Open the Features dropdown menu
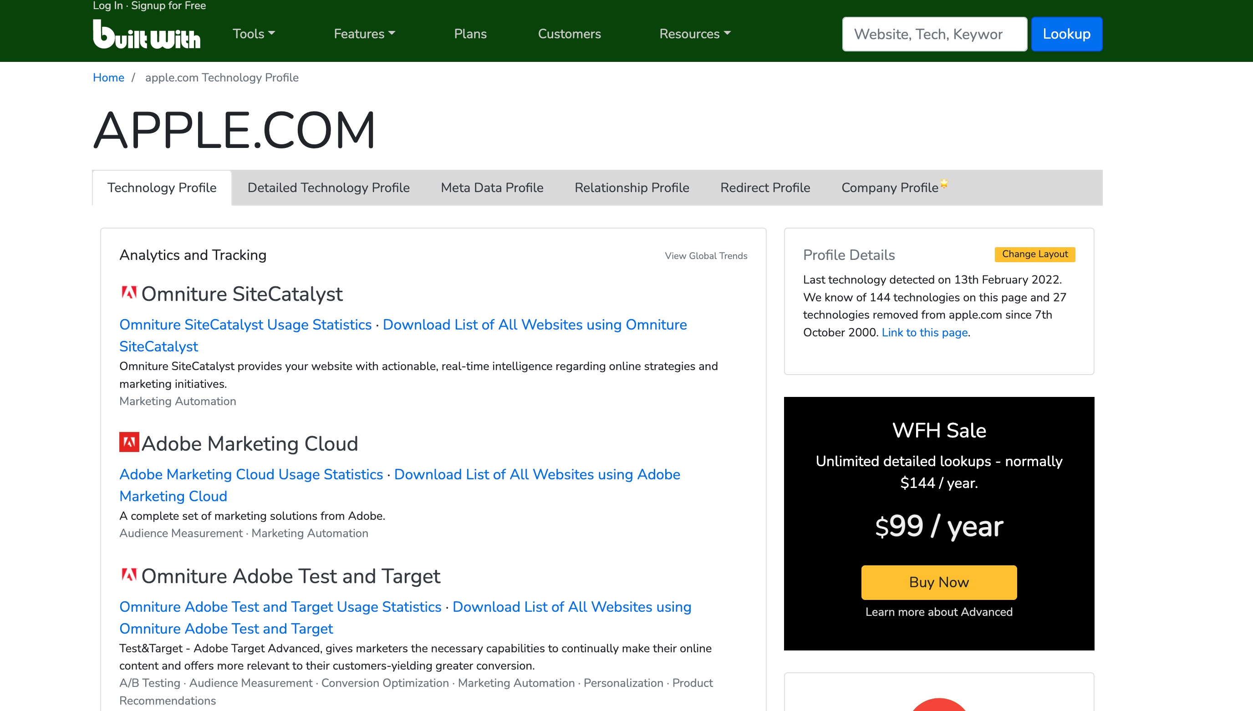1253x711 pixels. pos(364,34)
